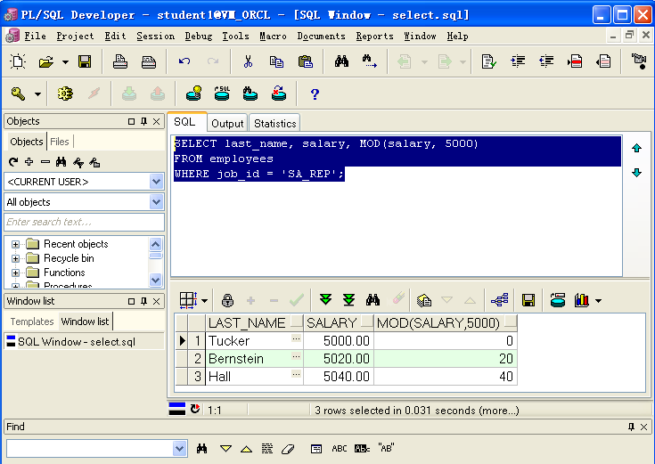Open the All objects filter dropdown

tap(156, 202)
